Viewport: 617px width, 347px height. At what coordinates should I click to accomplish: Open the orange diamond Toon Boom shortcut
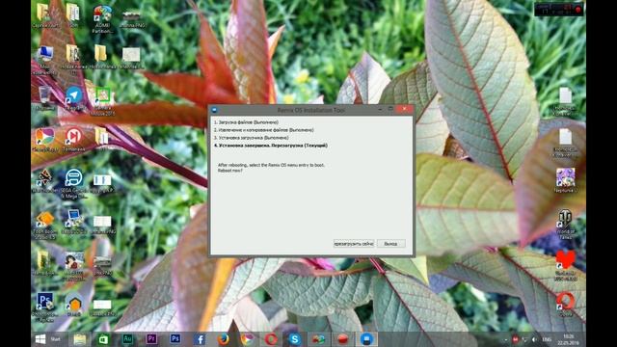pos(45,225)
